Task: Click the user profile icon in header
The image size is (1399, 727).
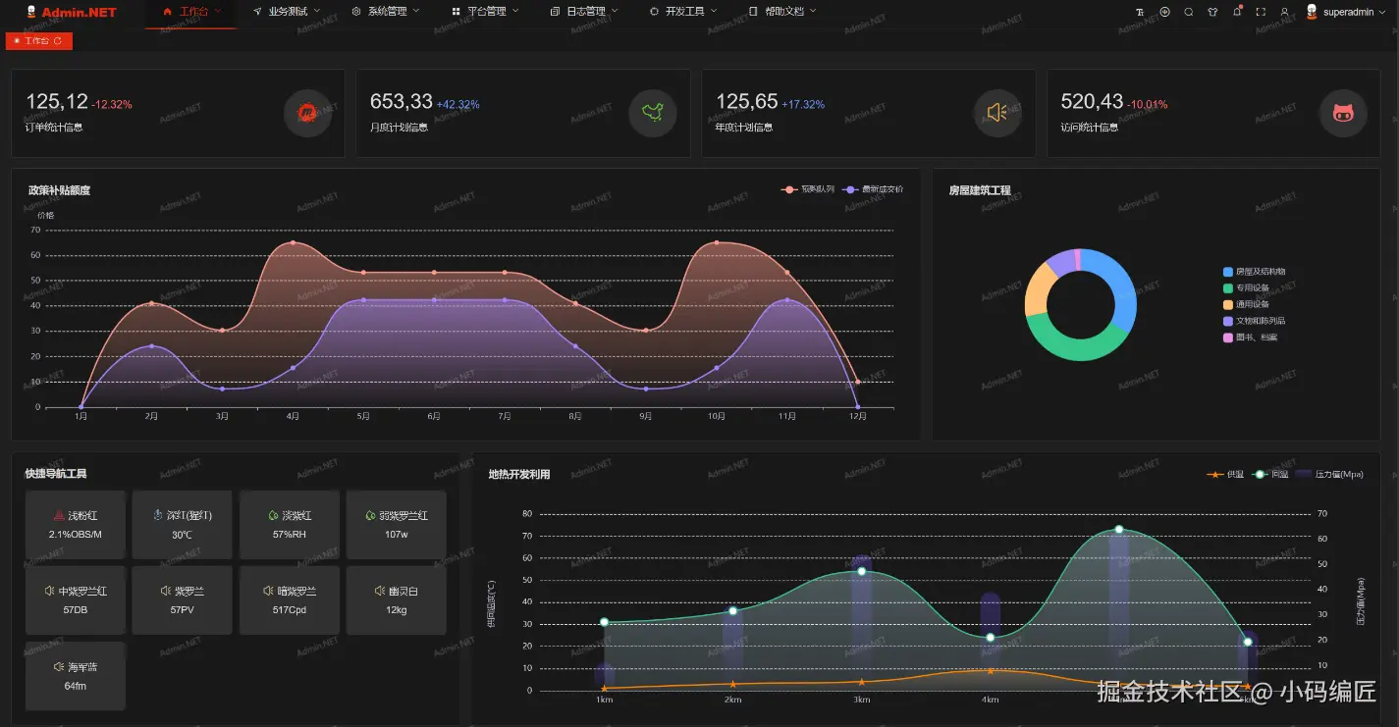Action: (1284, 12)
